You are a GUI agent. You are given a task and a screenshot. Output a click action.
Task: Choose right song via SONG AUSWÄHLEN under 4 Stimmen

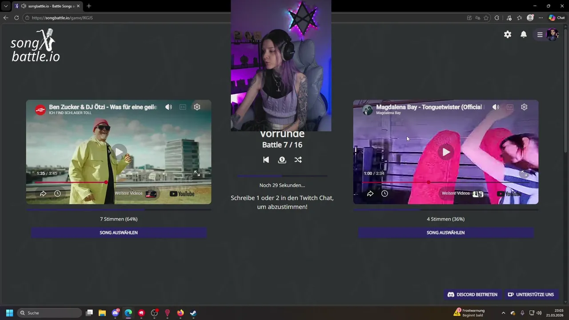446,232
